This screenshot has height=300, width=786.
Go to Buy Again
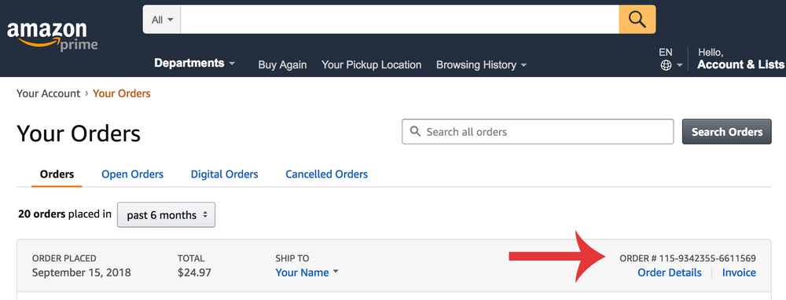(282, 64)
